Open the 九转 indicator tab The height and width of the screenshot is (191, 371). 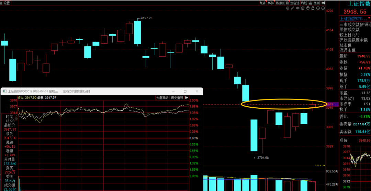(x=263, y=3)
